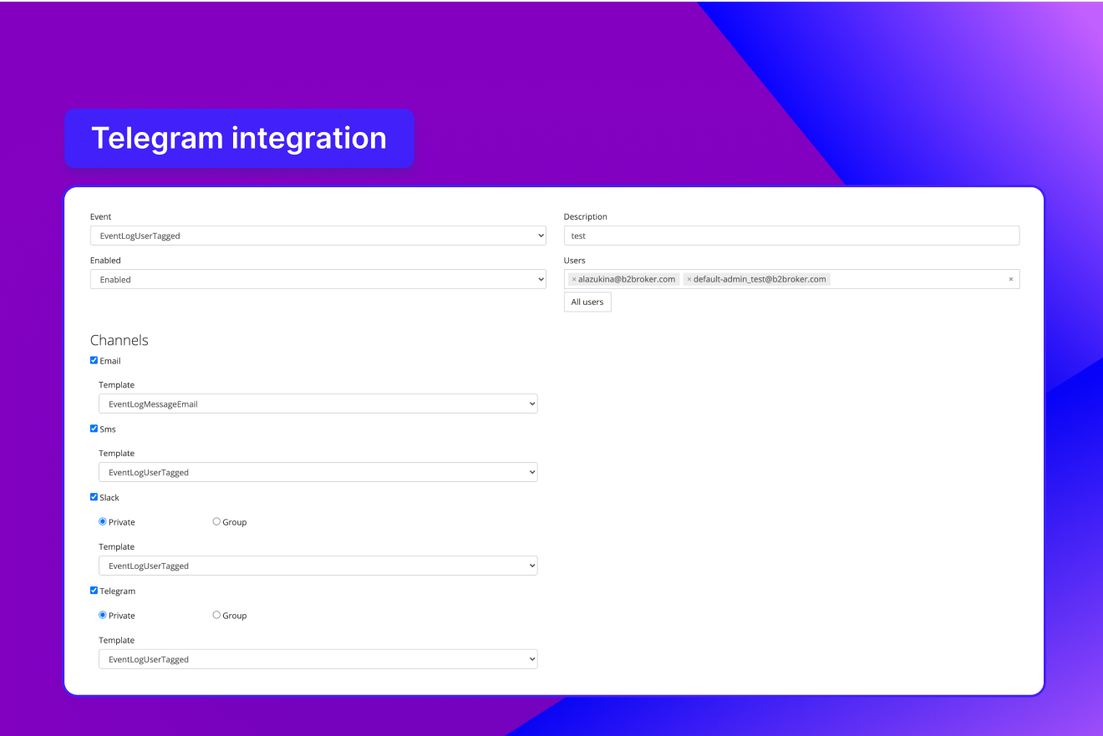Remove default-admin_test@b2broker.com tag from Users
Viewport: 1103px width, 736px height.
(x=689, y=279)
